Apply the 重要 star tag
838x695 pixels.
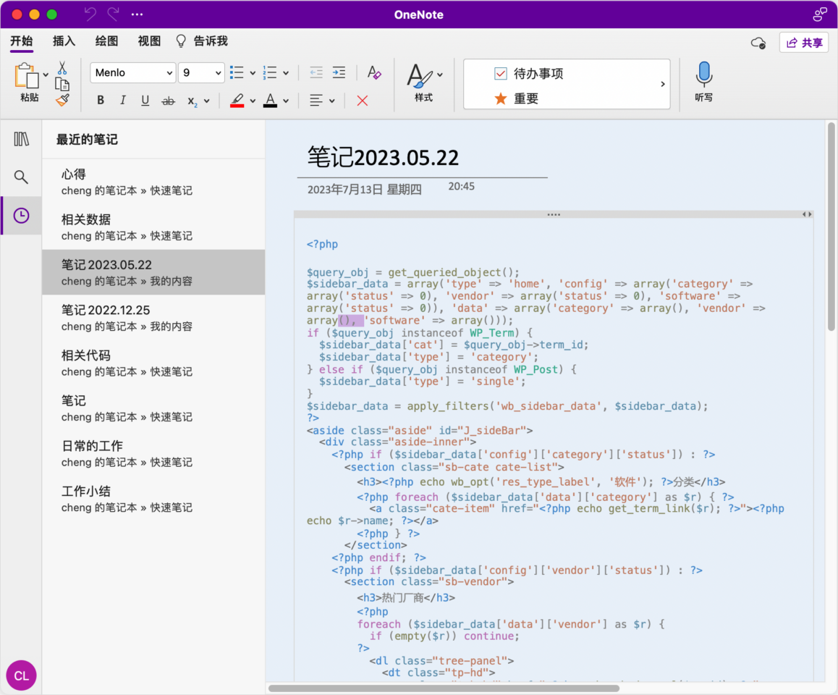point(516,98)
